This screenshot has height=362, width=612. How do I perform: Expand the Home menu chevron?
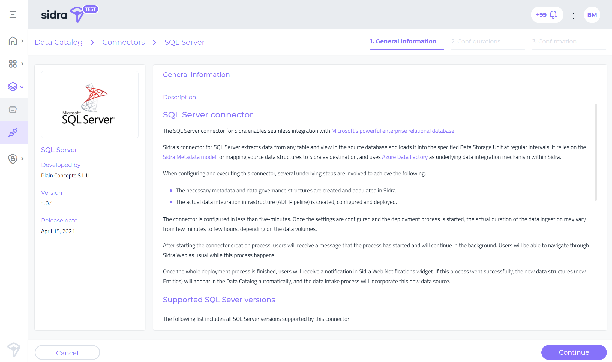tap(22, 41)
